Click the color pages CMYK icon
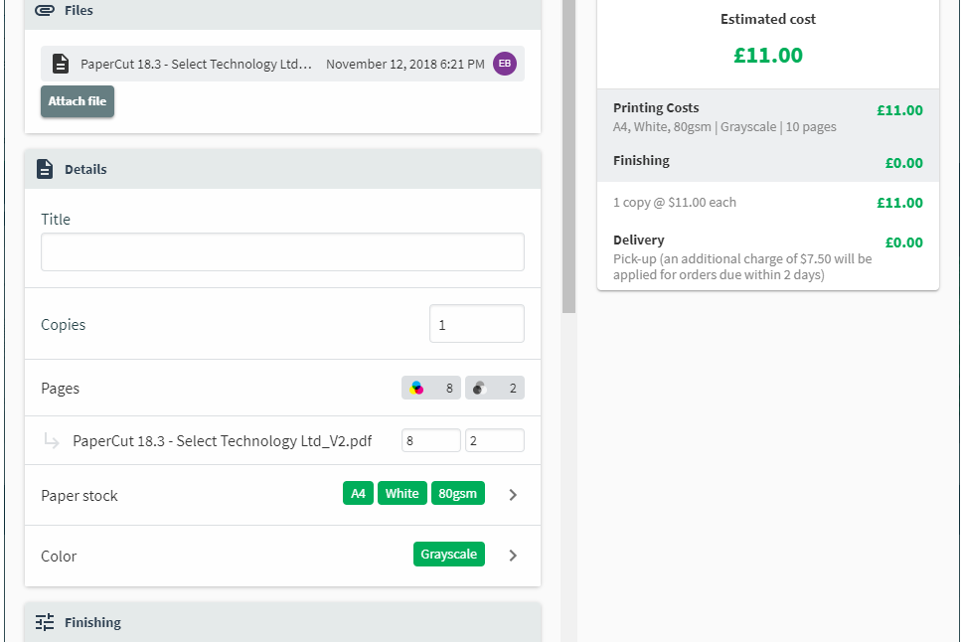Screen dimensions: 963x642 point(417,388)
